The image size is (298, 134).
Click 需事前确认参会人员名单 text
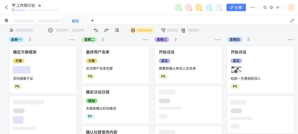(177, 68)
